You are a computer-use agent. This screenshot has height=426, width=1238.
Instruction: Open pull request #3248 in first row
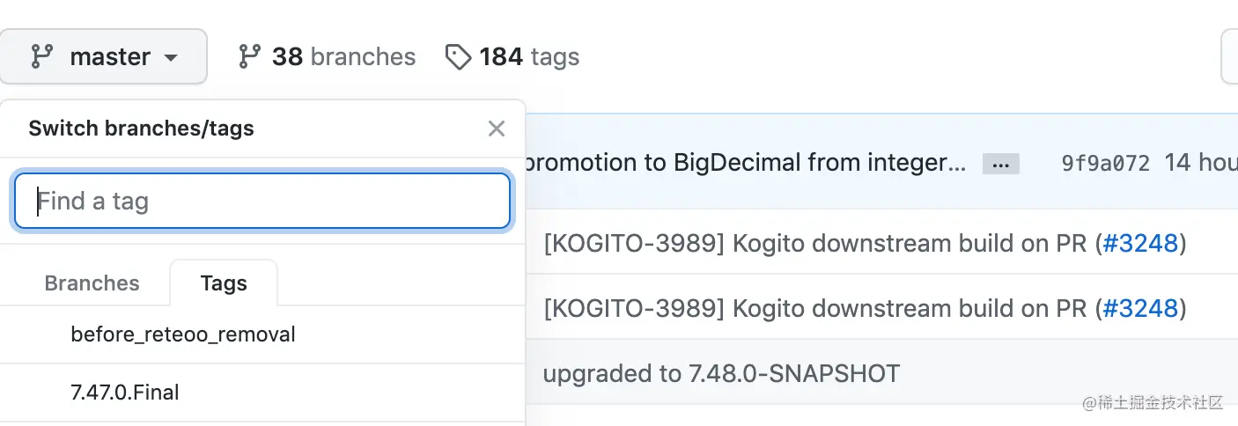(x=1140, y=243)
